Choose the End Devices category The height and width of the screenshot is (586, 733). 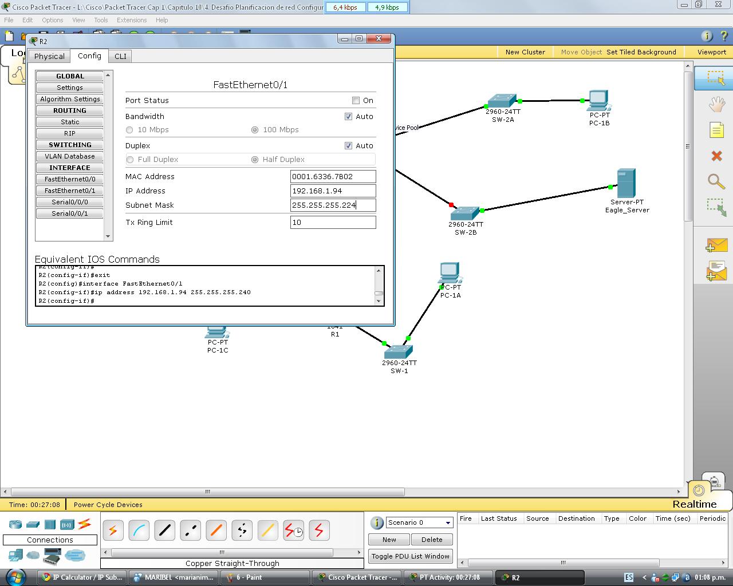point(15,555)
